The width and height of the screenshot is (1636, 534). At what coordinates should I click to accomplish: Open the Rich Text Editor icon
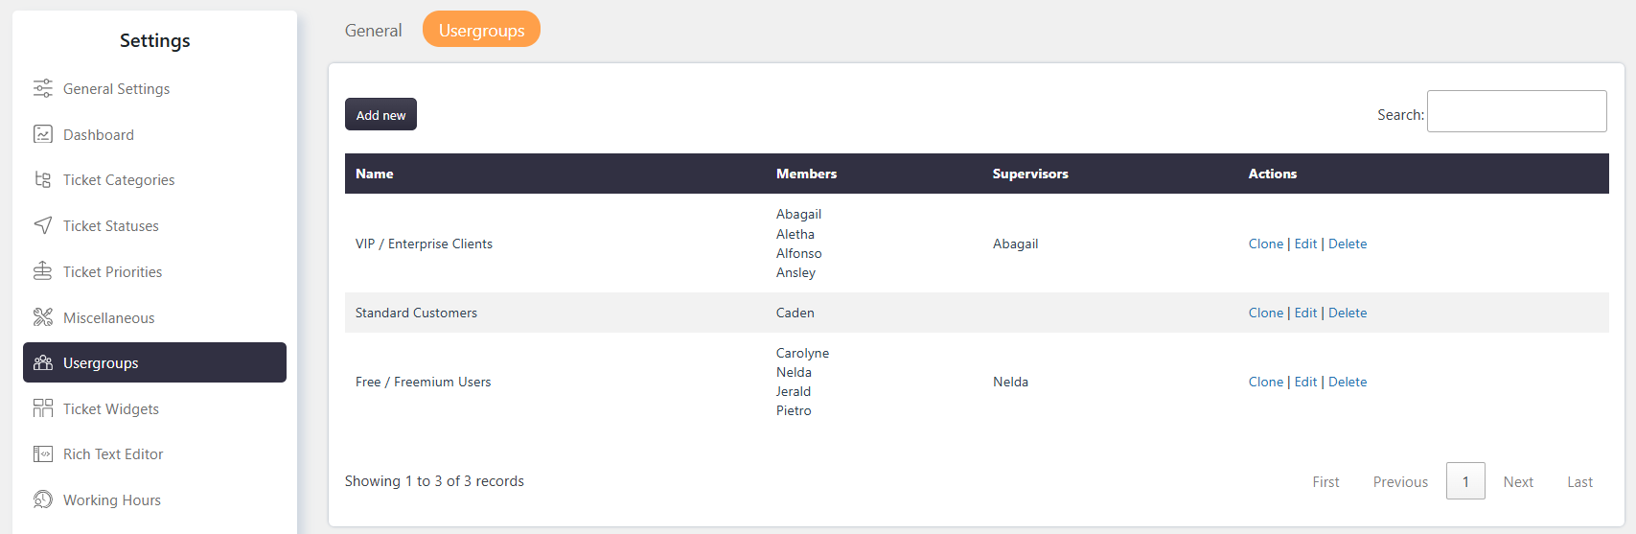43,453
